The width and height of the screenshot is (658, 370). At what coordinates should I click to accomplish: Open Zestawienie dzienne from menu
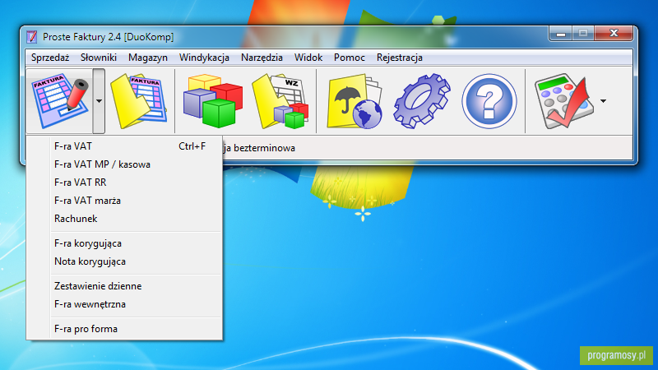pos(124,286)
